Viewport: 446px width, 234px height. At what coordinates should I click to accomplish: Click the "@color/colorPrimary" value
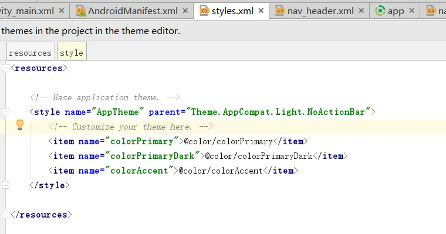click(228, 141)
